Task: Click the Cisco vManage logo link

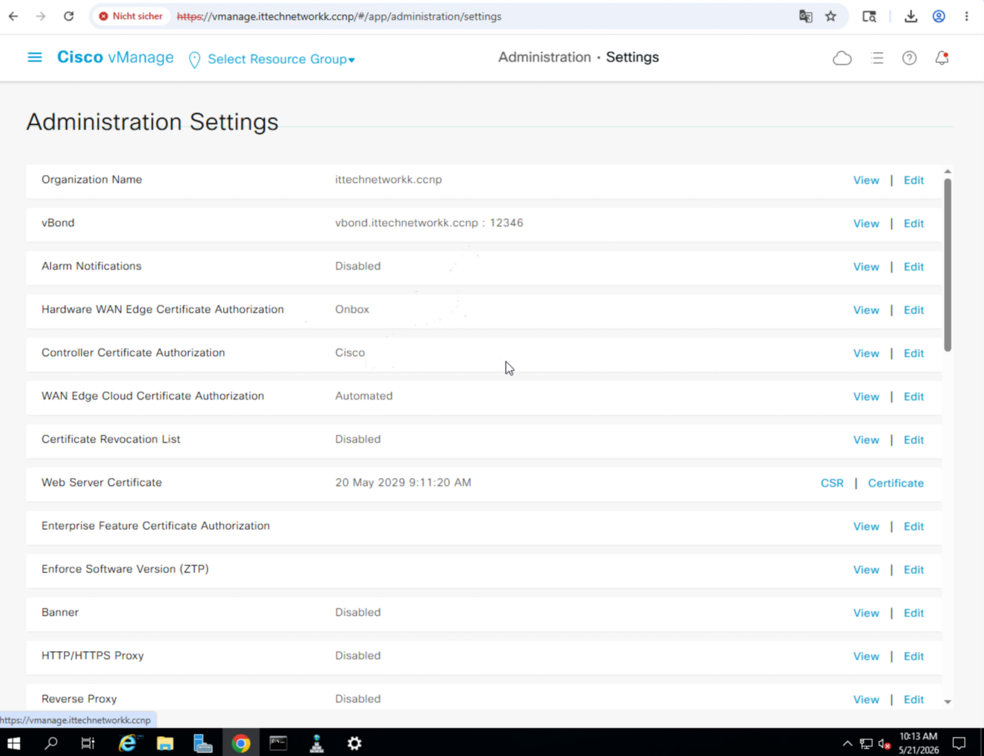Action: 115,58
